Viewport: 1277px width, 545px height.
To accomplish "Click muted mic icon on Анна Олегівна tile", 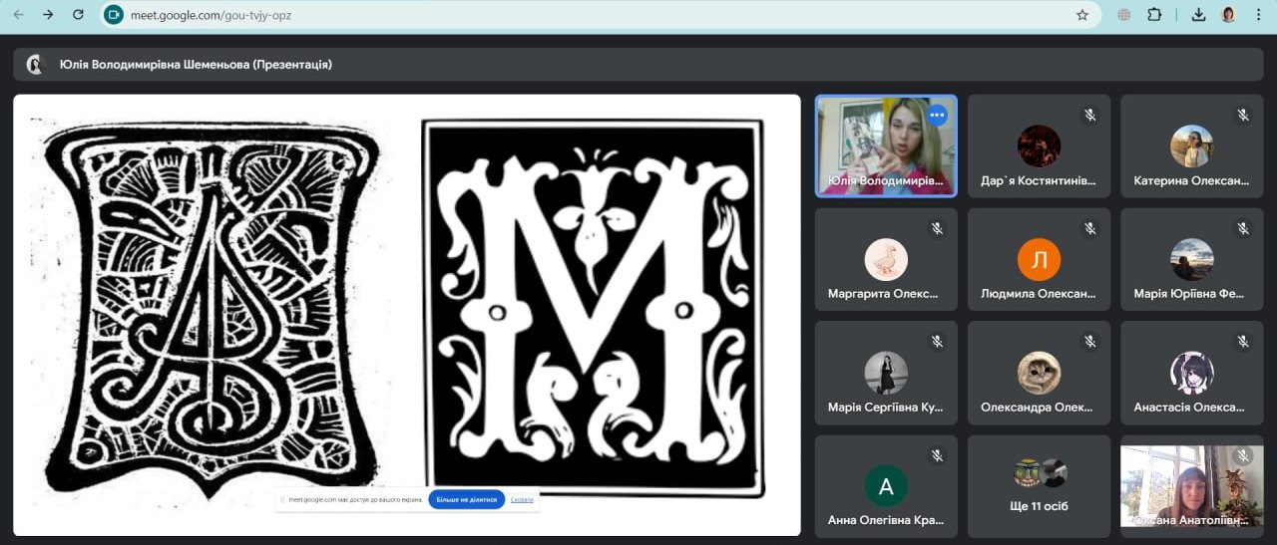I will 938,455.
